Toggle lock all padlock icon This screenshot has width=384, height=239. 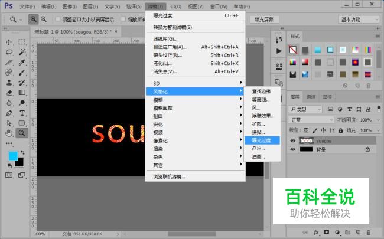tap(340, 130)
